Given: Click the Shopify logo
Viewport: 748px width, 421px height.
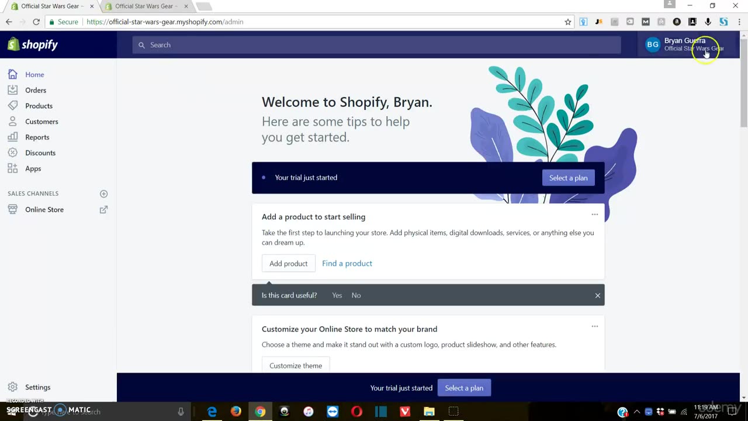Looking at the screenshot, I should pos(33,44).
